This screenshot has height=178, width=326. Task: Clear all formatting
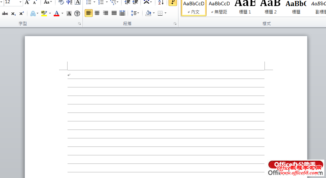point(61,2)
